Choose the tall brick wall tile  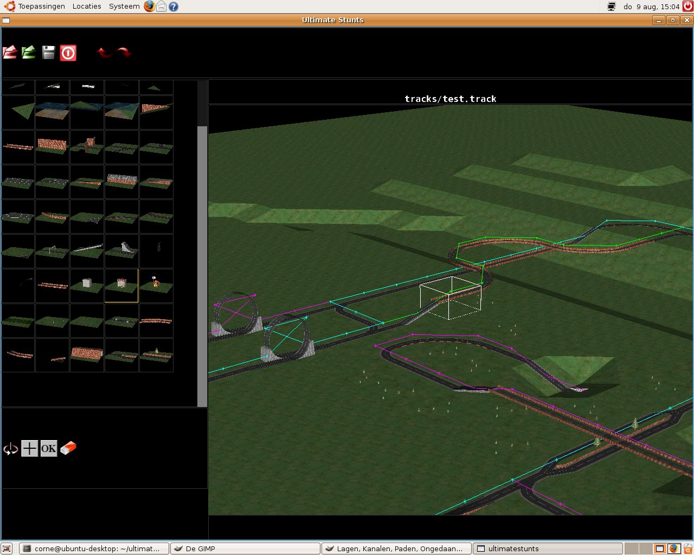tap(52, 147)
